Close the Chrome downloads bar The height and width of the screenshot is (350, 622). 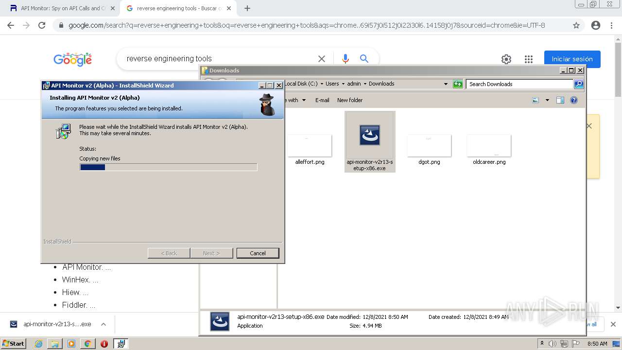coord(613,324)
